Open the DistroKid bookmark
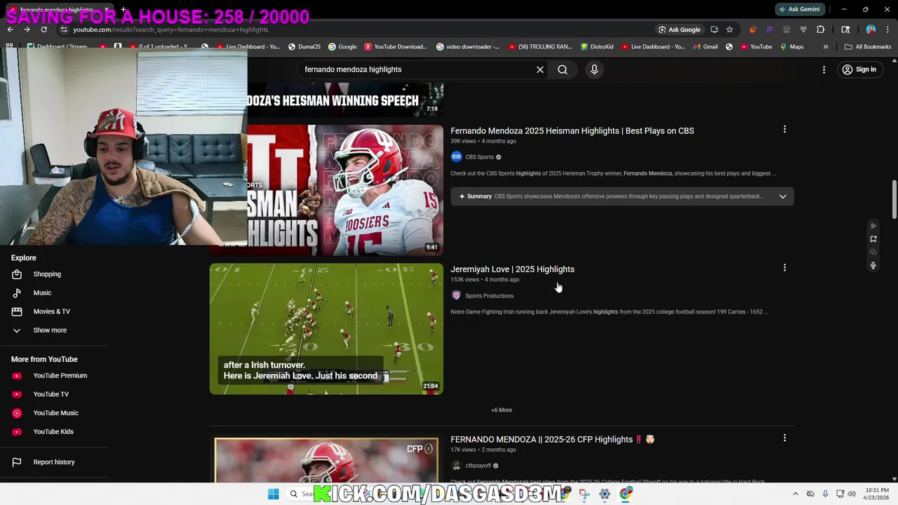 tap(597, 47)
